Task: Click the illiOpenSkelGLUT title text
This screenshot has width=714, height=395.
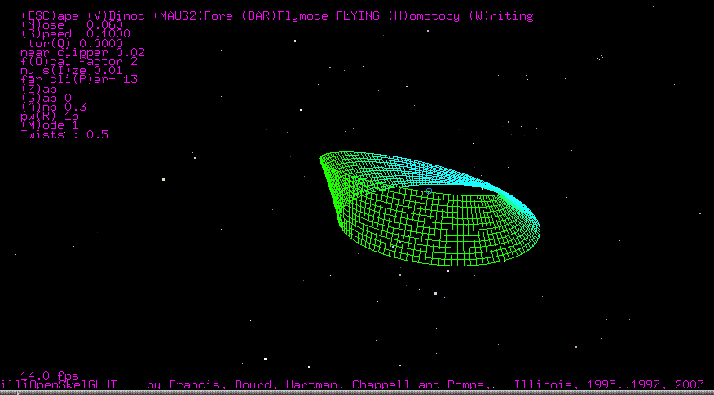Action: [59, 384]
